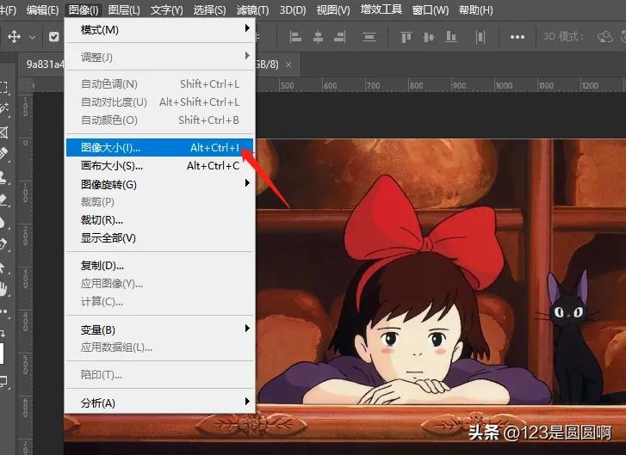Choose 计算(C)... entry

(159, 302)
